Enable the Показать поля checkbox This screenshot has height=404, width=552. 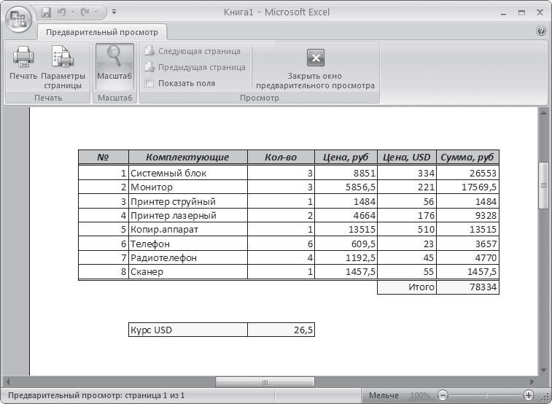149,83
